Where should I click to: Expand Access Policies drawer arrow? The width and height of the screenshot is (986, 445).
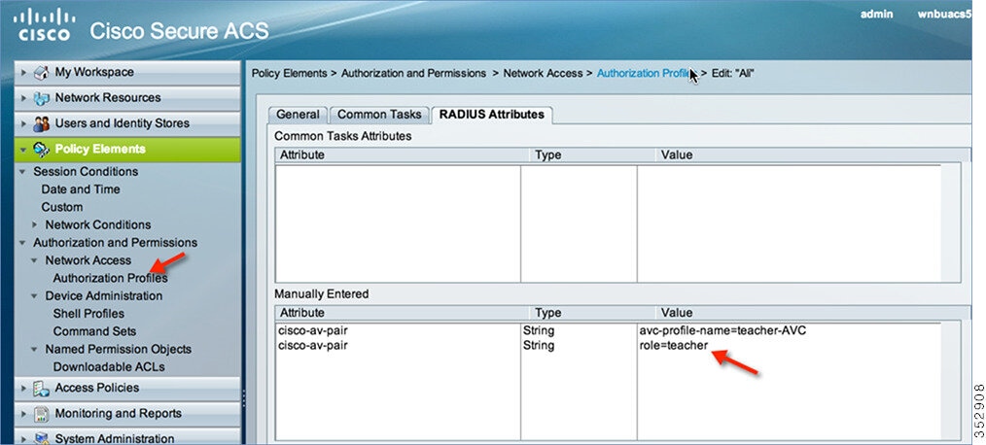(x=24, y=389)
